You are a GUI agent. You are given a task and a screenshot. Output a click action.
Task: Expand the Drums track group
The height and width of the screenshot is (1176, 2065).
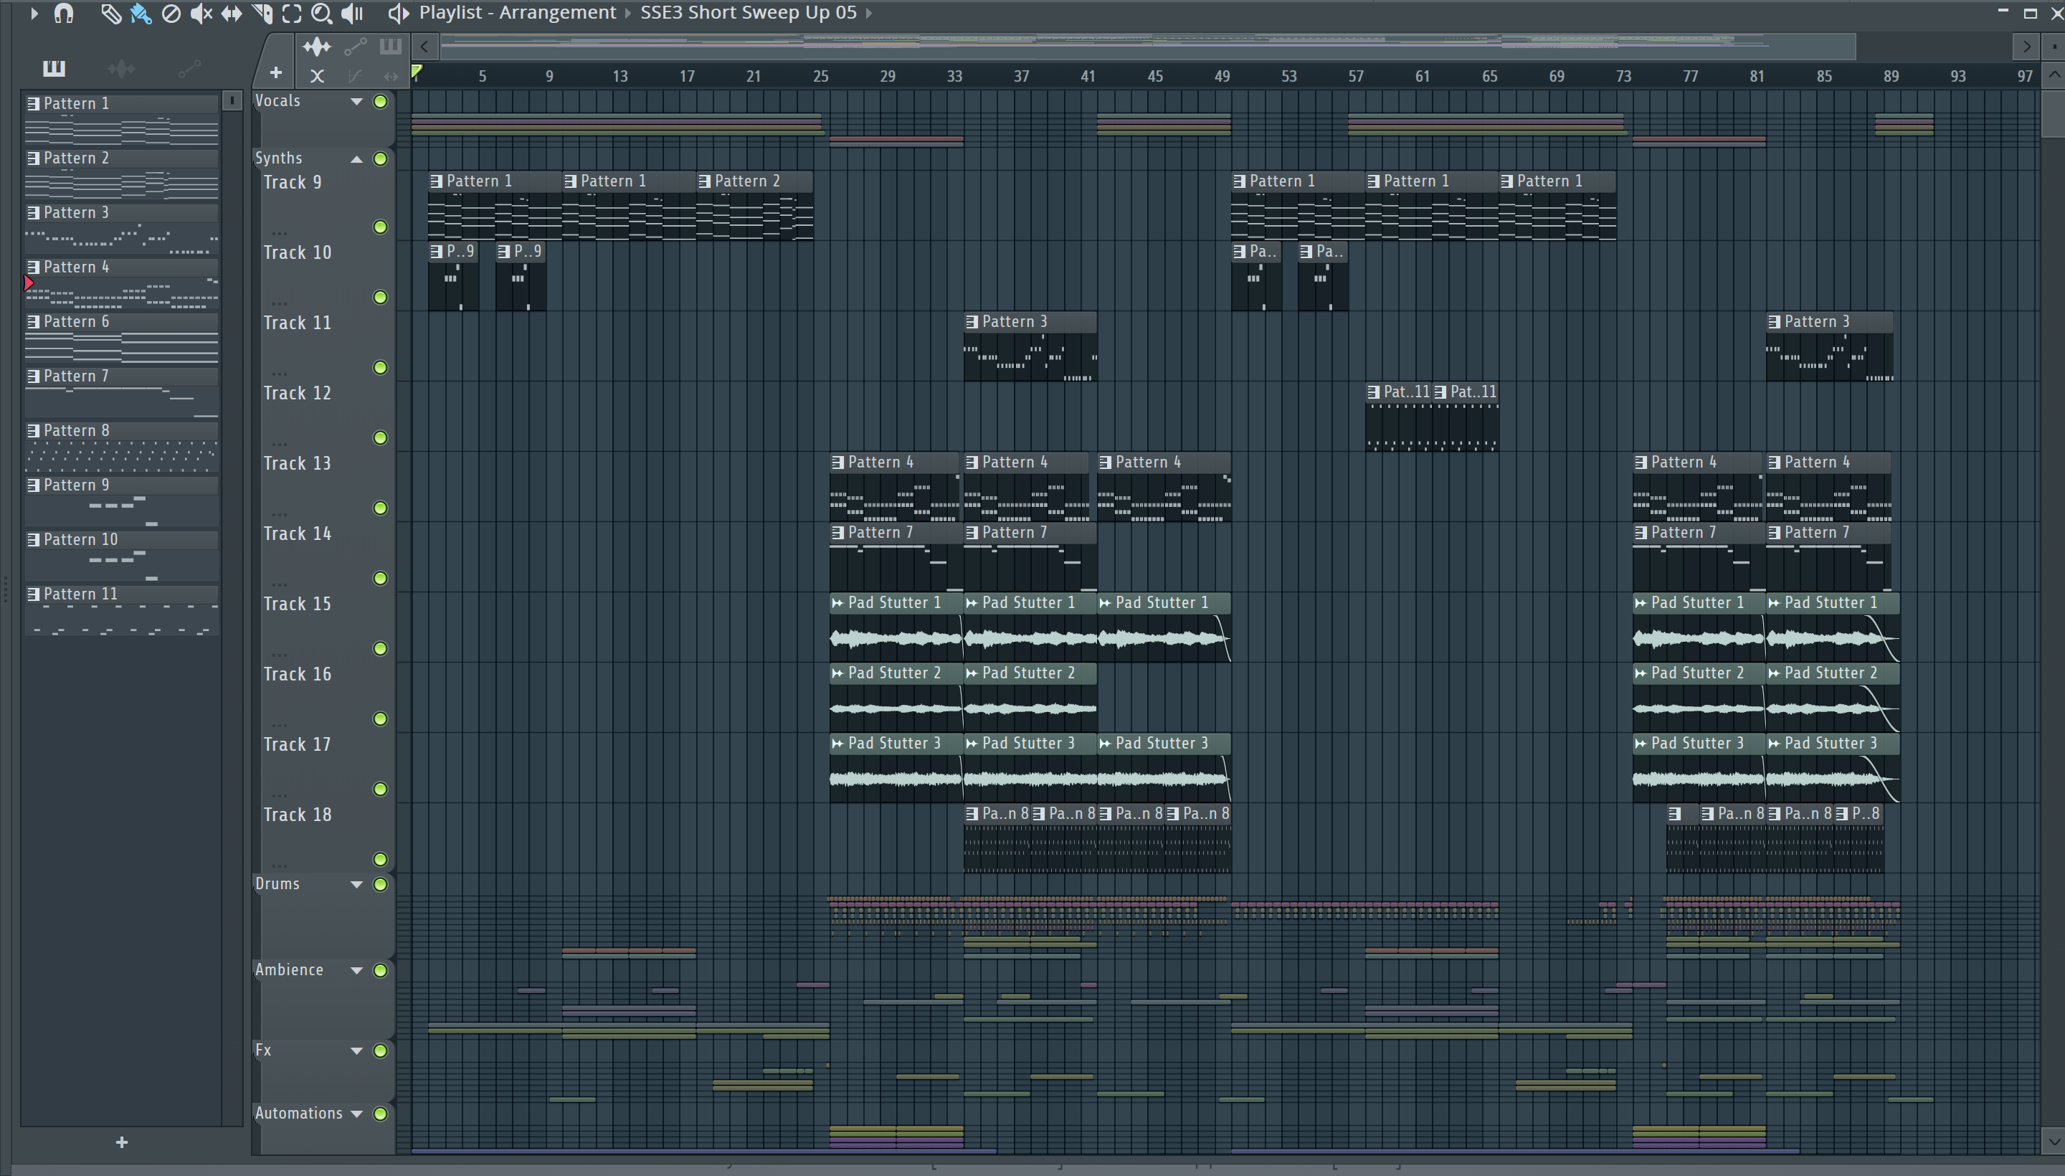click(356, 884)
